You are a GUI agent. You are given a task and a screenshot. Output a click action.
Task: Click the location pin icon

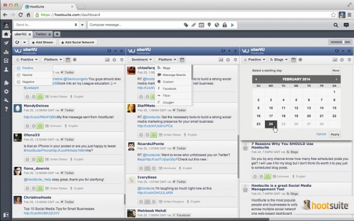[x=209, y=25]
